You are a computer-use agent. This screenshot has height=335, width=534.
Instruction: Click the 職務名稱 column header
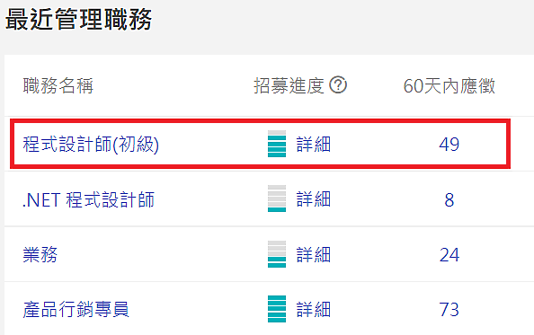pos(58,85)
